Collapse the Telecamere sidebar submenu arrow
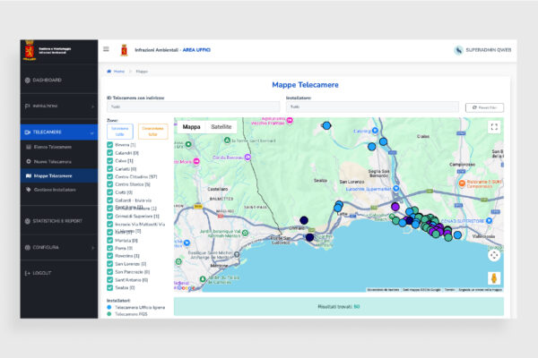This screenshot has height=358, width=538. (x=92, y=132)
